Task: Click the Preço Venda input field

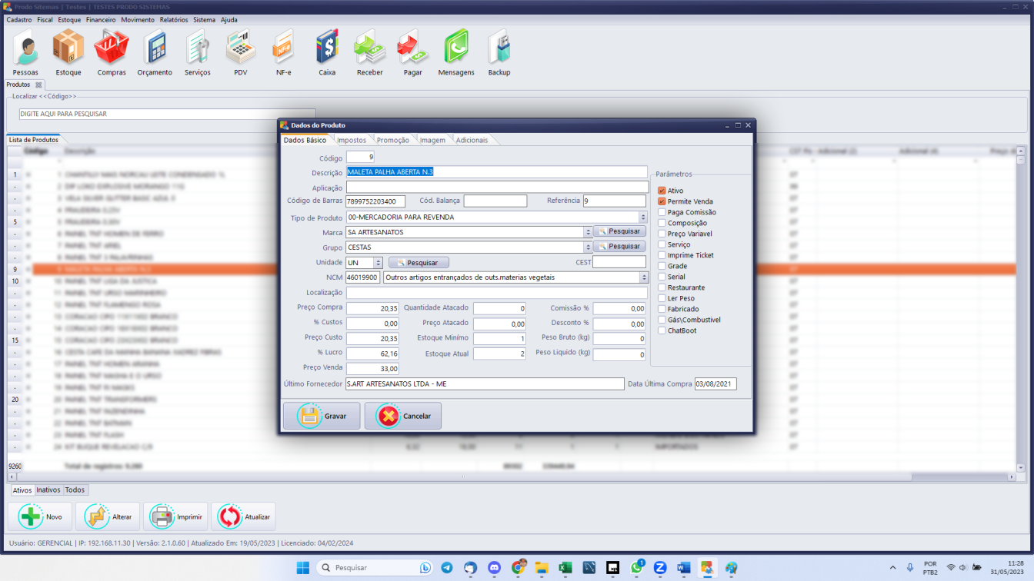Action: (372, 369)
